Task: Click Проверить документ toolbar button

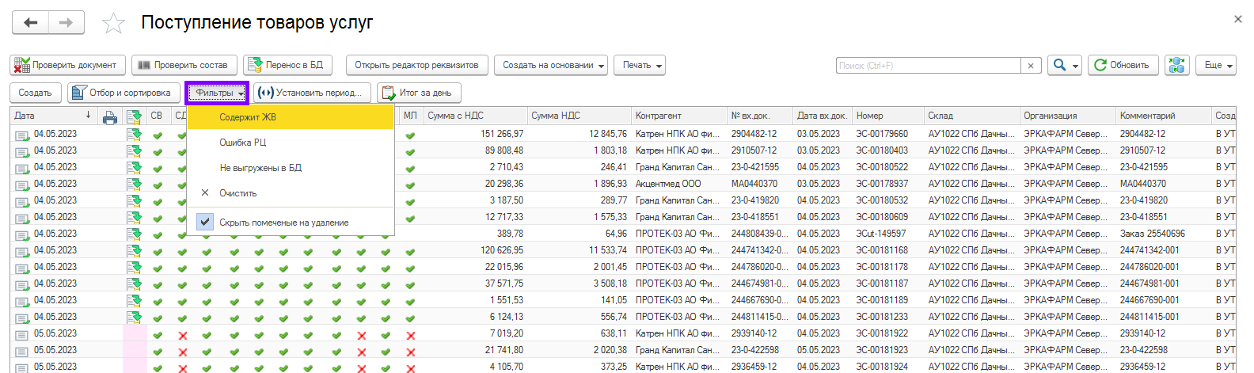Action: click(x=66, y=65)
